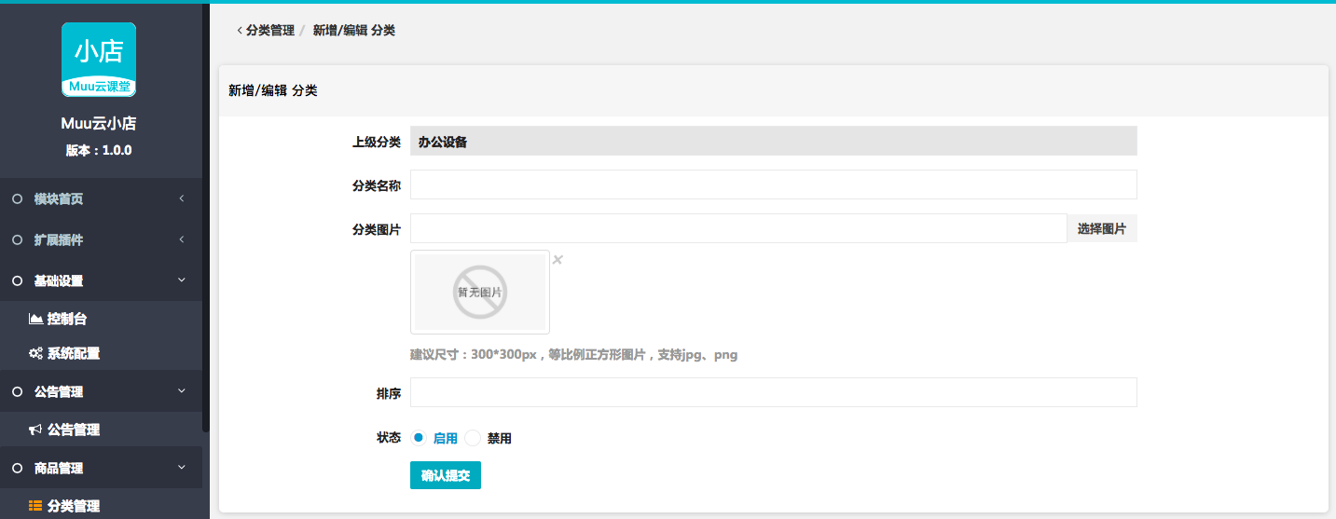Click the Muu云课堂 小店 logo
The image size is (1336, 519).
(99, 60)
